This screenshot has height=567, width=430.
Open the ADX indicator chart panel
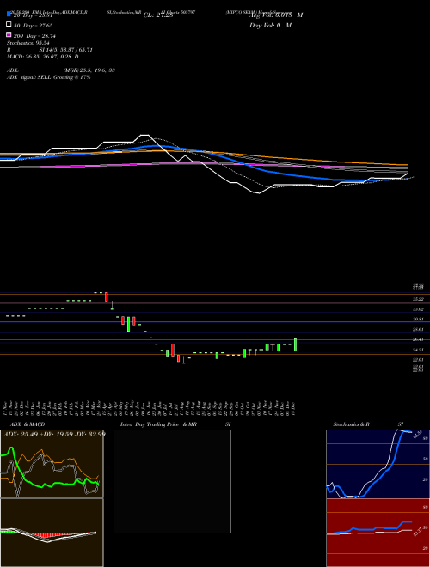52,464
